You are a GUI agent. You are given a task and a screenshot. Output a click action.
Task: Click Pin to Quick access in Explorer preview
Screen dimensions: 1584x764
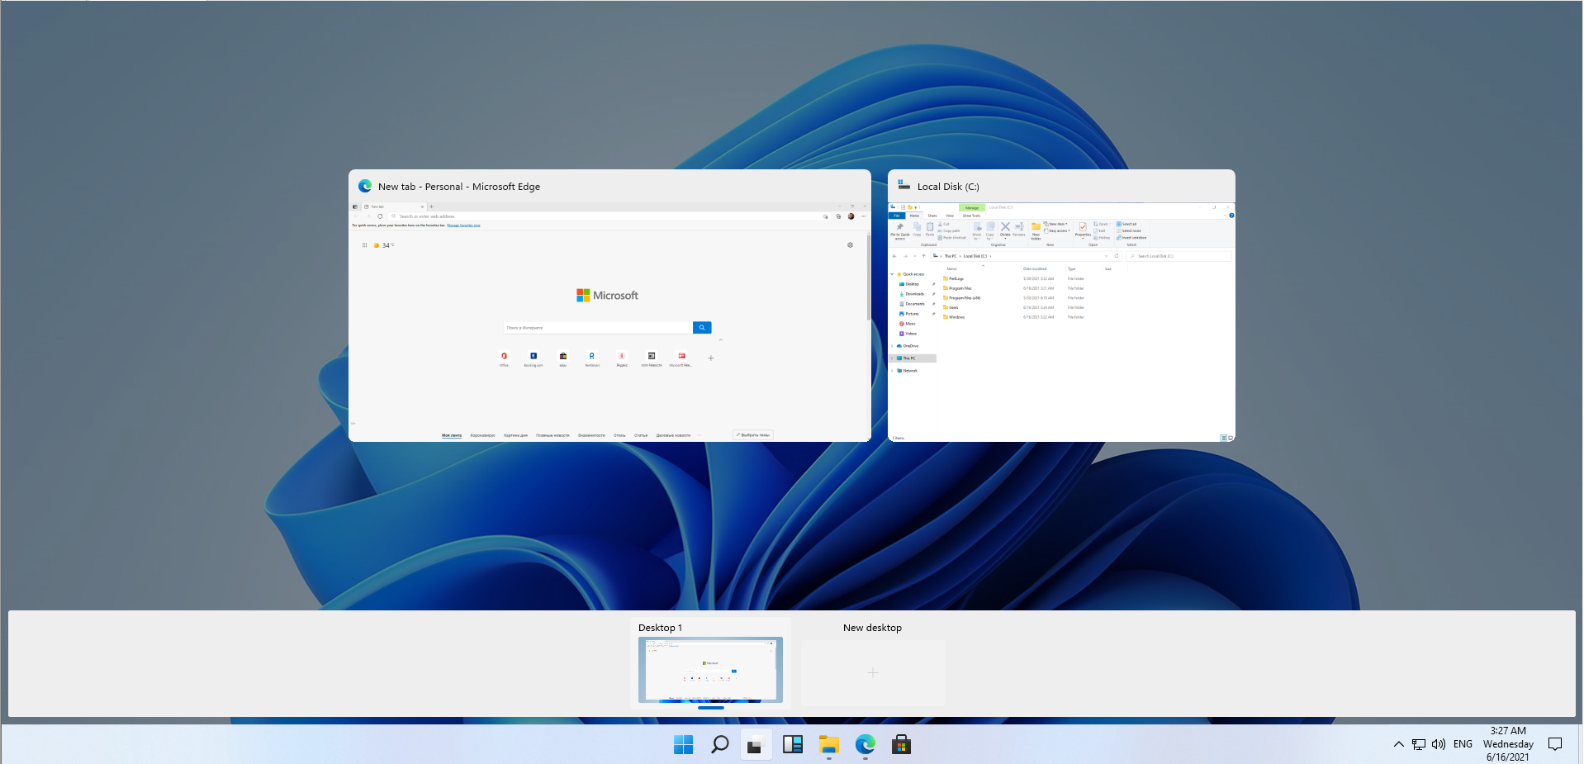900,230
